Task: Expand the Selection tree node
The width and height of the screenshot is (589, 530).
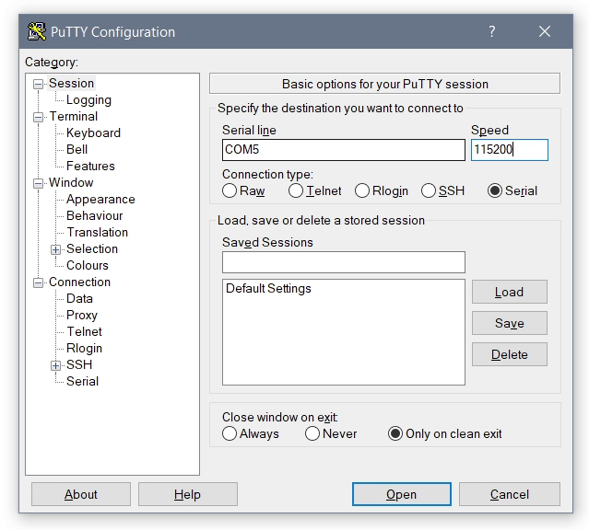Action: [56, 249]
